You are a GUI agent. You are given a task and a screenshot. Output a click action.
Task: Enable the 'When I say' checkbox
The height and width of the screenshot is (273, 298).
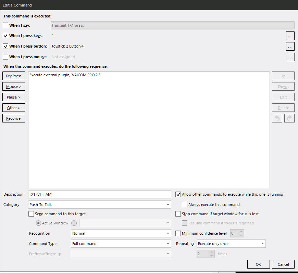click(x=5, y=25)
